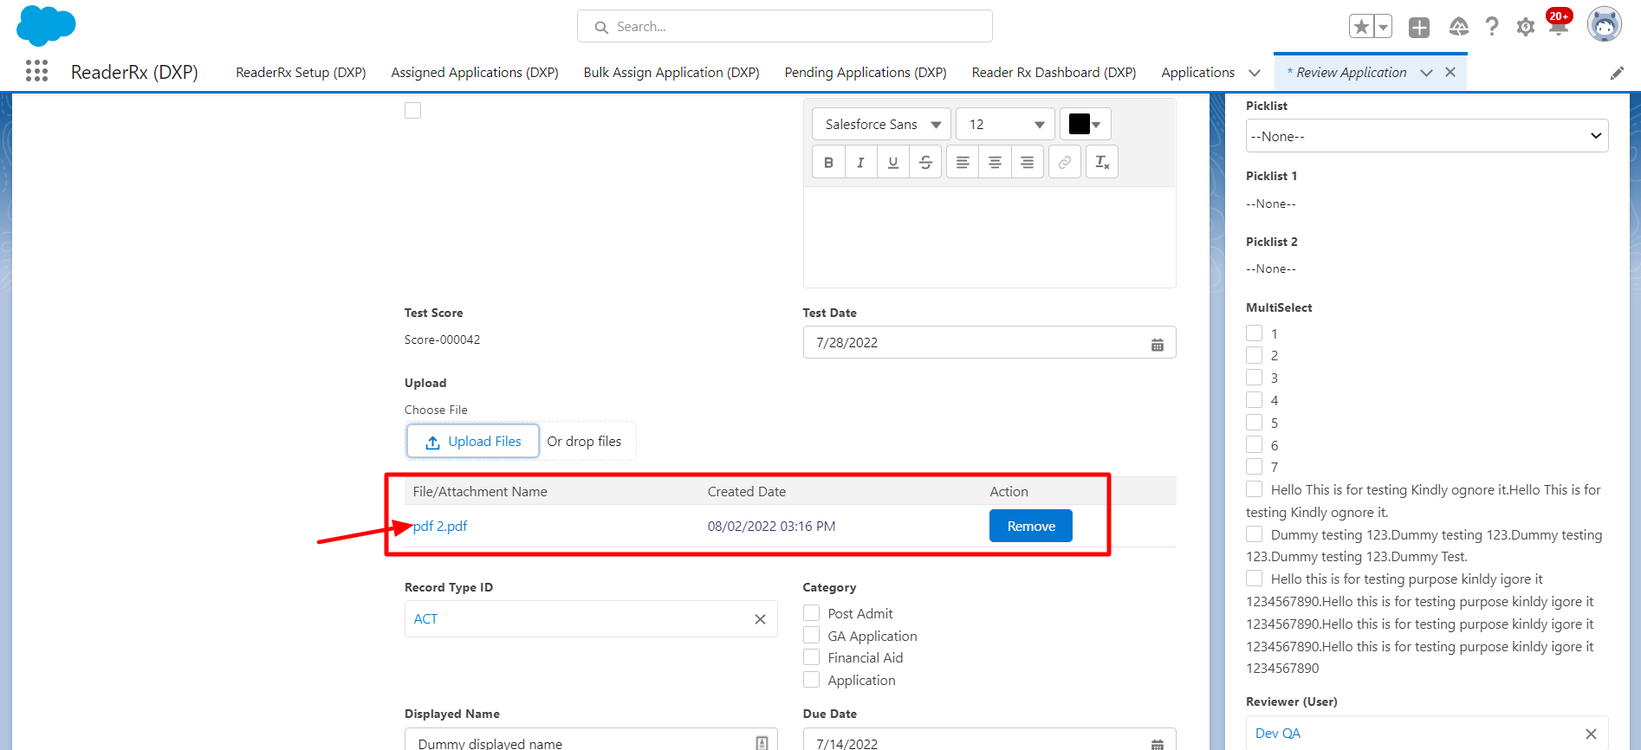Open the Setup gear menu
The width and height of the screenshot is (1641, 750).
click(1525, 27)
